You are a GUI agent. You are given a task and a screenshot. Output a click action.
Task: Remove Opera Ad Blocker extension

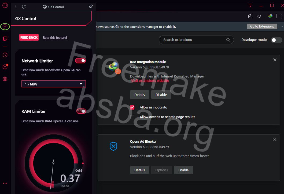[x=275, y=139]
